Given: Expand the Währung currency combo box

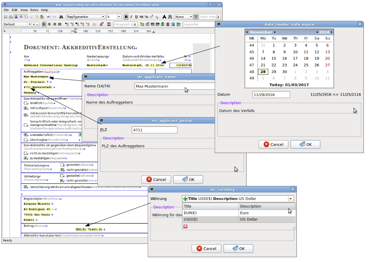Looking at the screenshot, I should pyautogui.click(x=290, y=199).
